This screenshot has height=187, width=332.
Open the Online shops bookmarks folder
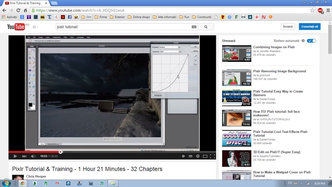[x=139, y=17]
